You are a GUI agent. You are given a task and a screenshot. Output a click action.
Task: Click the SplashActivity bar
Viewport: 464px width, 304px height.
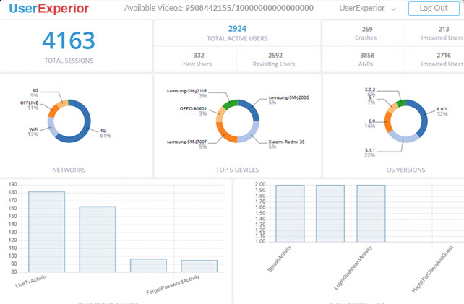tap(290, 214)
